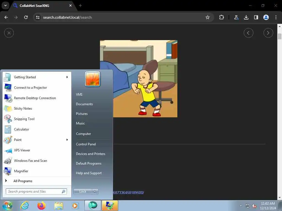Go forward in browser history
Viewport: 282px width, 211px height.
[x=16, y=17]
